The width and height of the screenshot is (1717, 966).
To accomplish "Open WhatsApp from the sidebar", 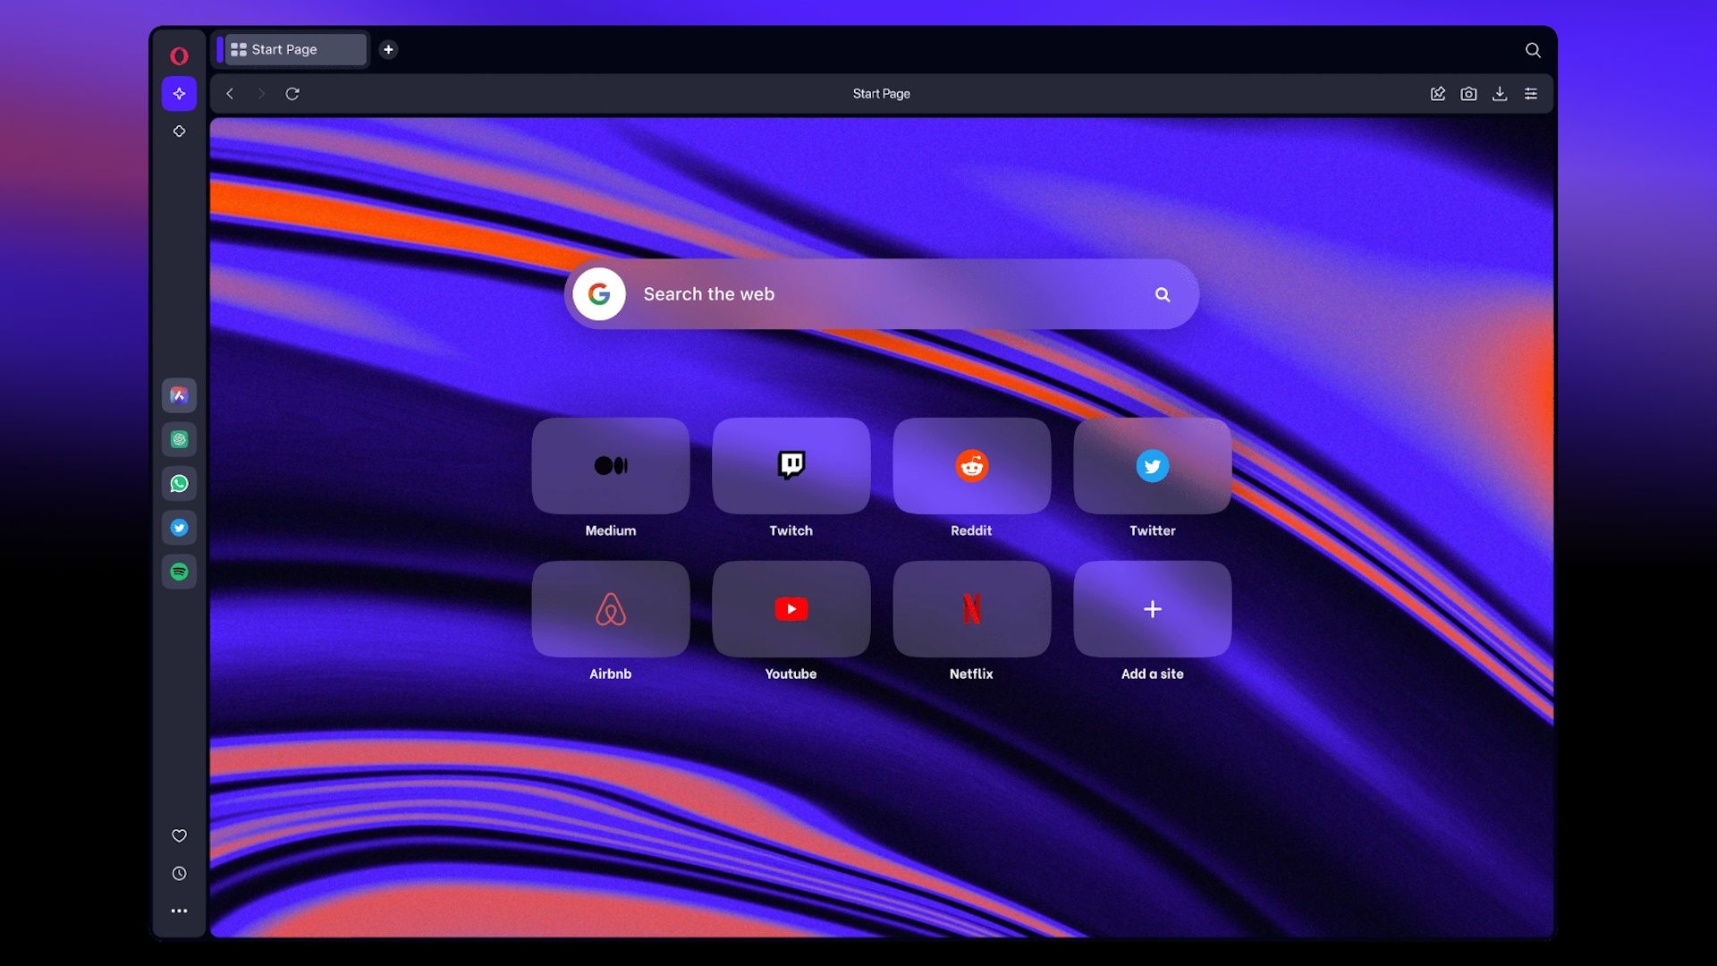I will pyautogui.click(x=178, y=484).
